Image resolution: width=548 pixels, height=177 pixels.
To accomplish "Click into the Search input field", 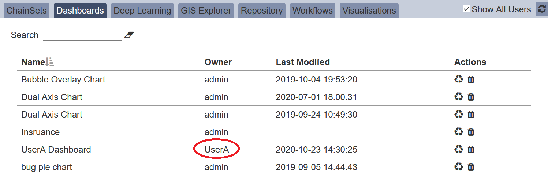I will (x=82, y=35).
